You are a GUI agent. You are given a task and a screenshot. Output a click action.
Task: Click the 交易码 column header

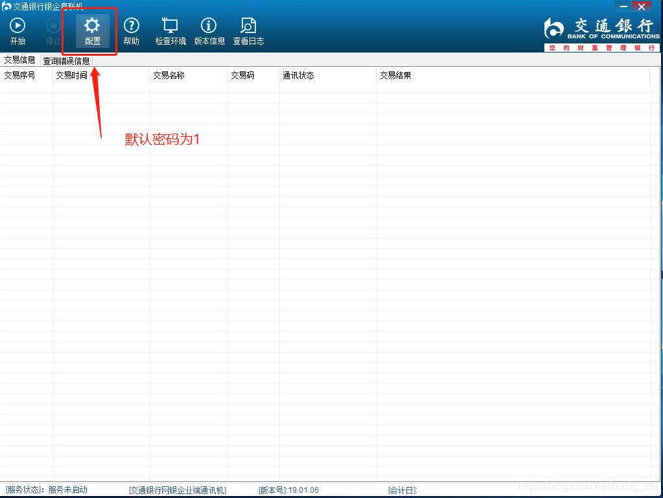click(253, 75)
